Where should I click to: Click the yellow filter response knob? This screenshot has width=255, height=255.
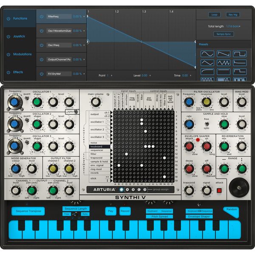pyautogui.click(x=207, y=102)
